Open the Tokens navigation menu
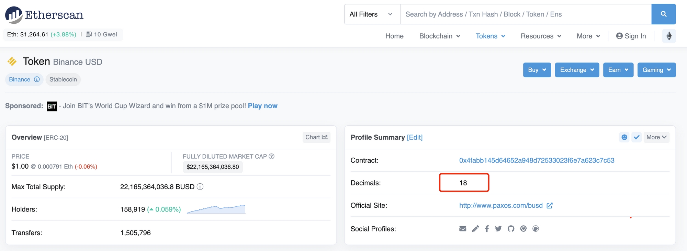Viewport: 687px width, 251px height. pos(490,36)
